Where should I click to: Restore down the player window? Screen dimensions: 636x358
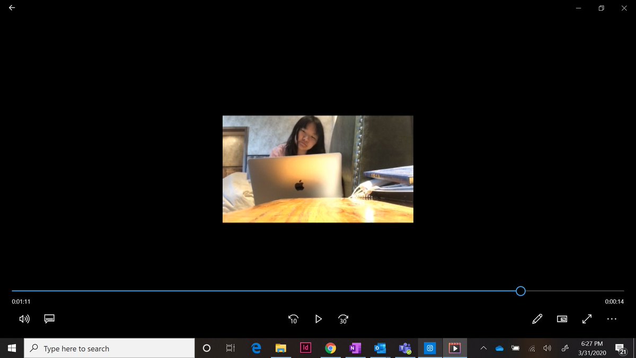pos(602,8)
